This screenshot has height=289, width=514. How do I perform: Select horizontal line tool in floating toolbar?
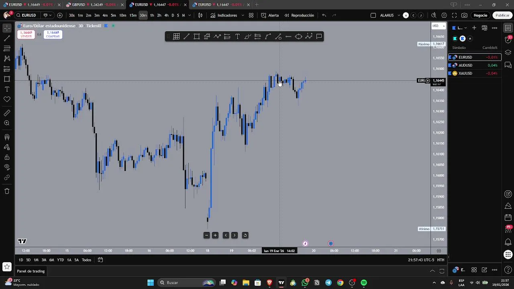pyautogui.click(x=288, y=37)
